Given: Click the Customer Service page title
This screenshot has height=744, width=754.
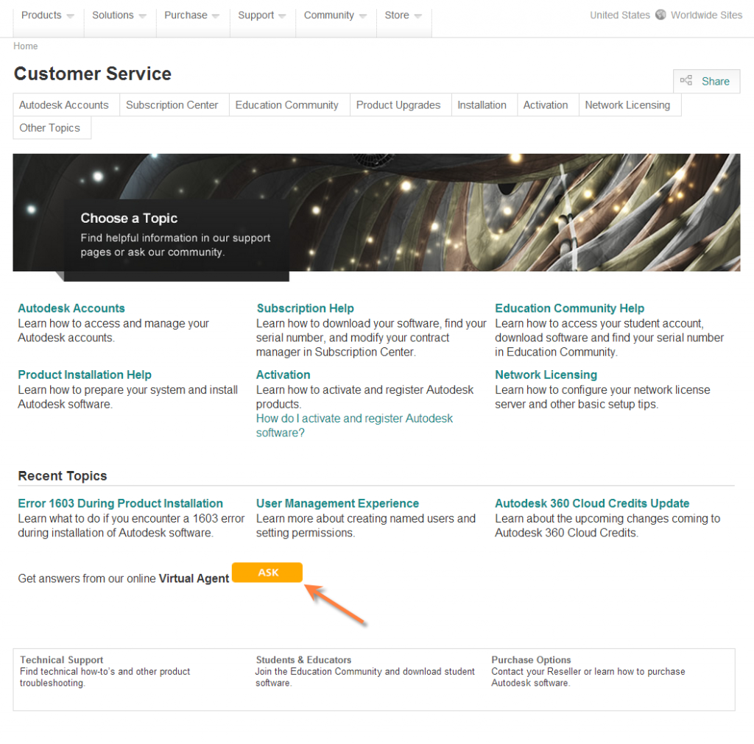Looking at the screenshot, I should 92,74.
